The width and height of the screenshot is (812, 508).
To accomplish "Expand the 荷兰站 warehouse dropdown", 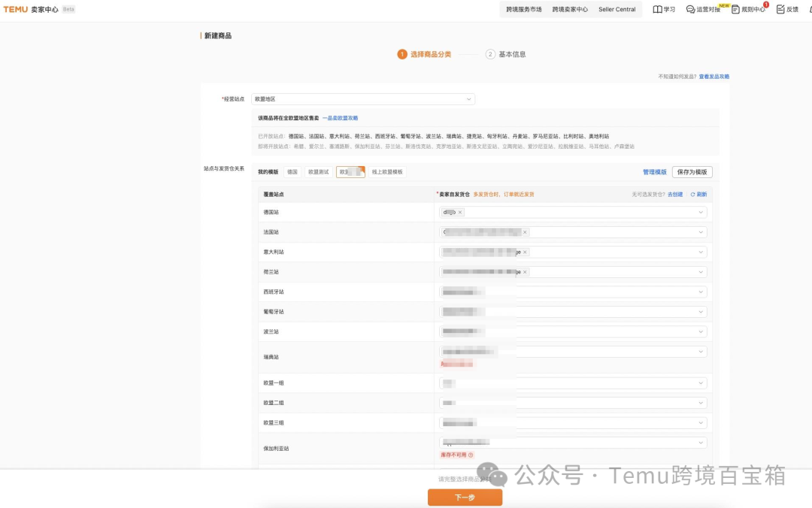I will [701, 272].
